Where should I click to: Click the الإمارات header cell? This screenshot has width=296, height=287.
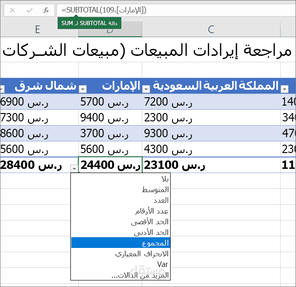(x=110, y=86)
